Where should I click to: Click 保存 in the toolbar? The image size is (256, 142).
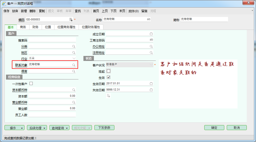6,11
